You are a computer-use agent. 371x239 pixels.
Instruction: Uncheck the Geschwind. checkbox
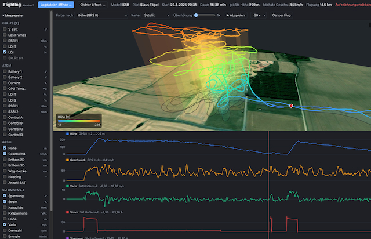click(x=5, y=154)
